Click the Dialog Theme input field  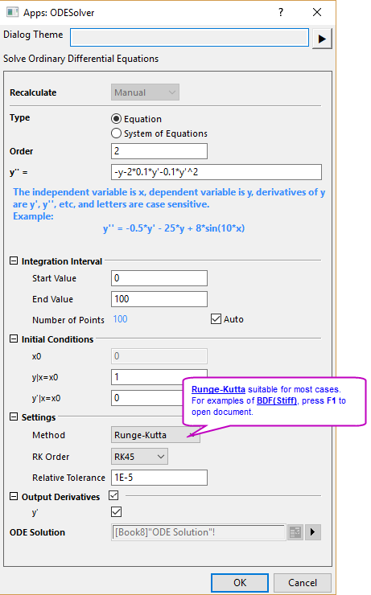pos(189,38)
